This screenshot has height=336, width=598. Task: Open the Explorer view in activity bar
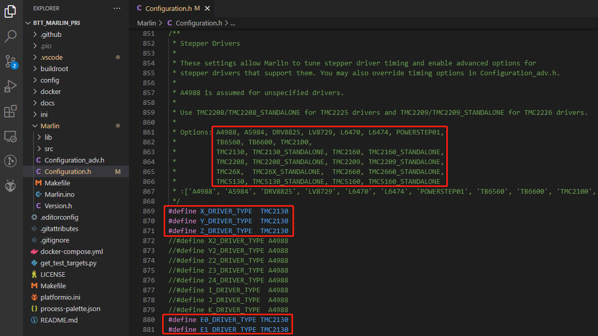click(x=11, y=11)
